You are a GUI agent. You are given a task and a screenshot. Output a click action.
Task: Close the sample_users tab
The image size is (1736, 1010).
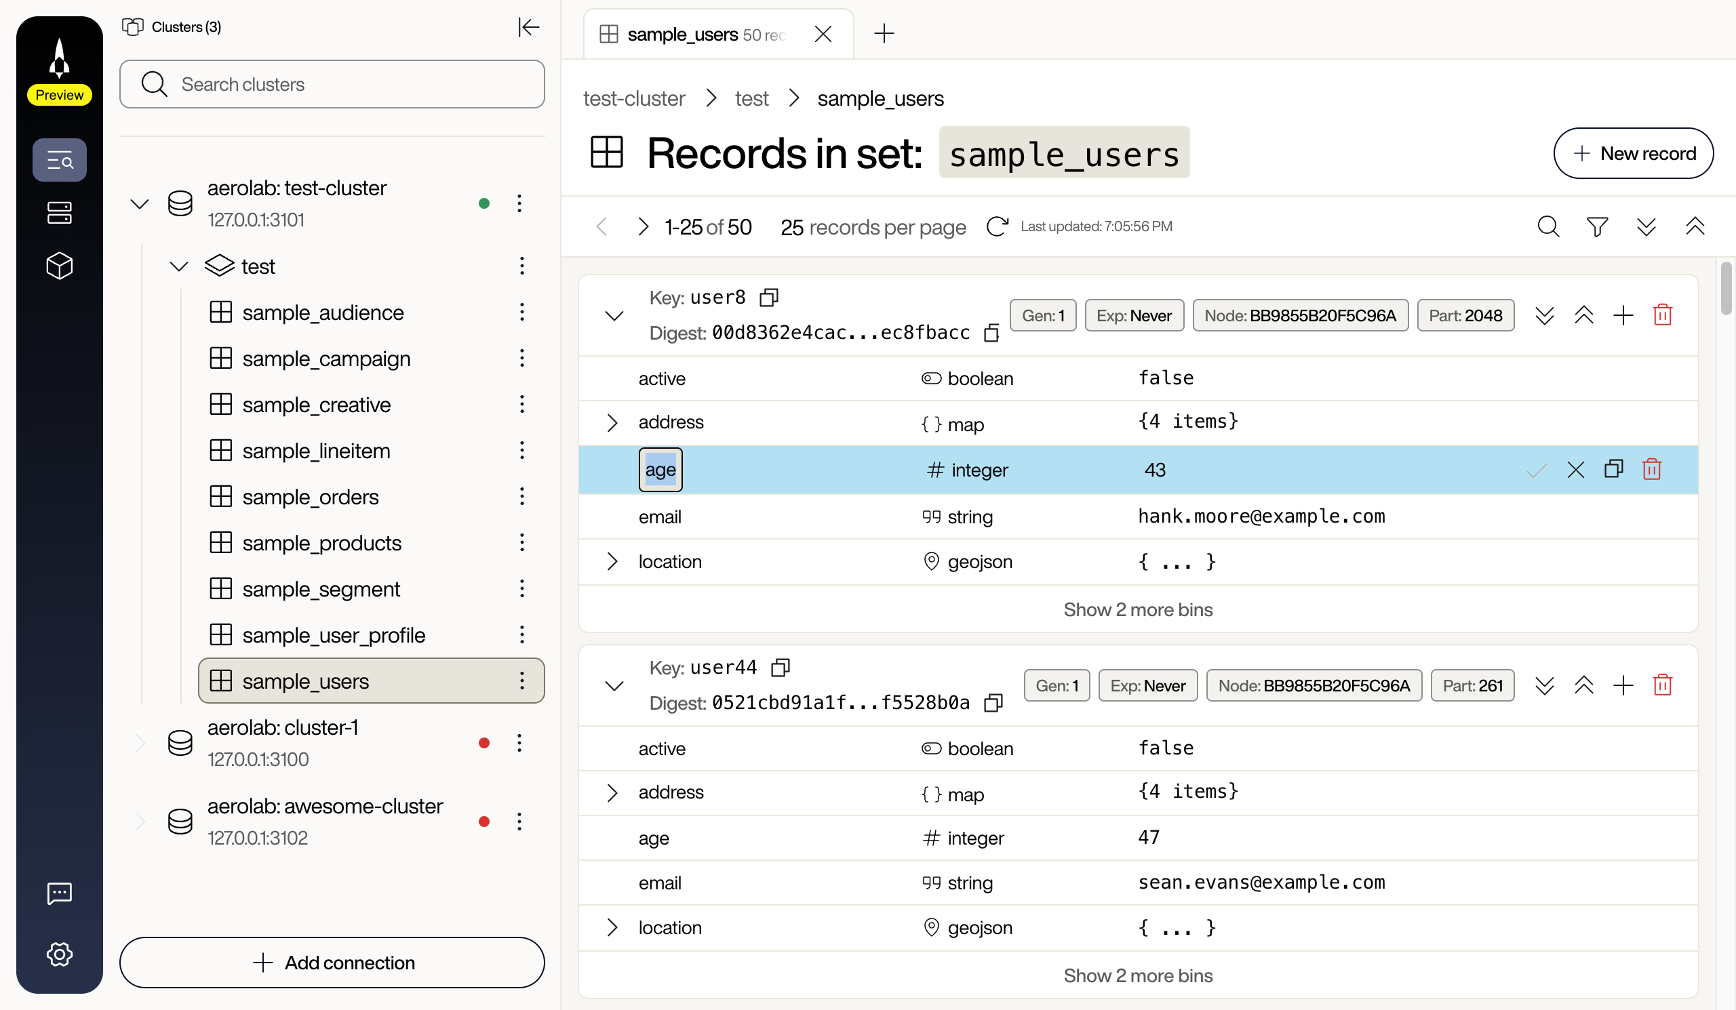(x=823, y=34)
